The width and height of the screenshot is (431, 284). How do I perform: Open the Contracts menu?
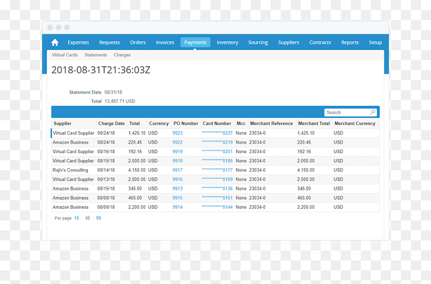320,42
